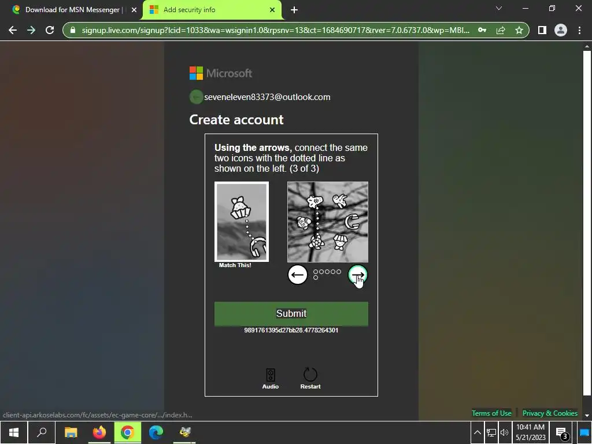Open the taskbar clock and date
This screenshot has width=592, height=444.
[531, 432]
